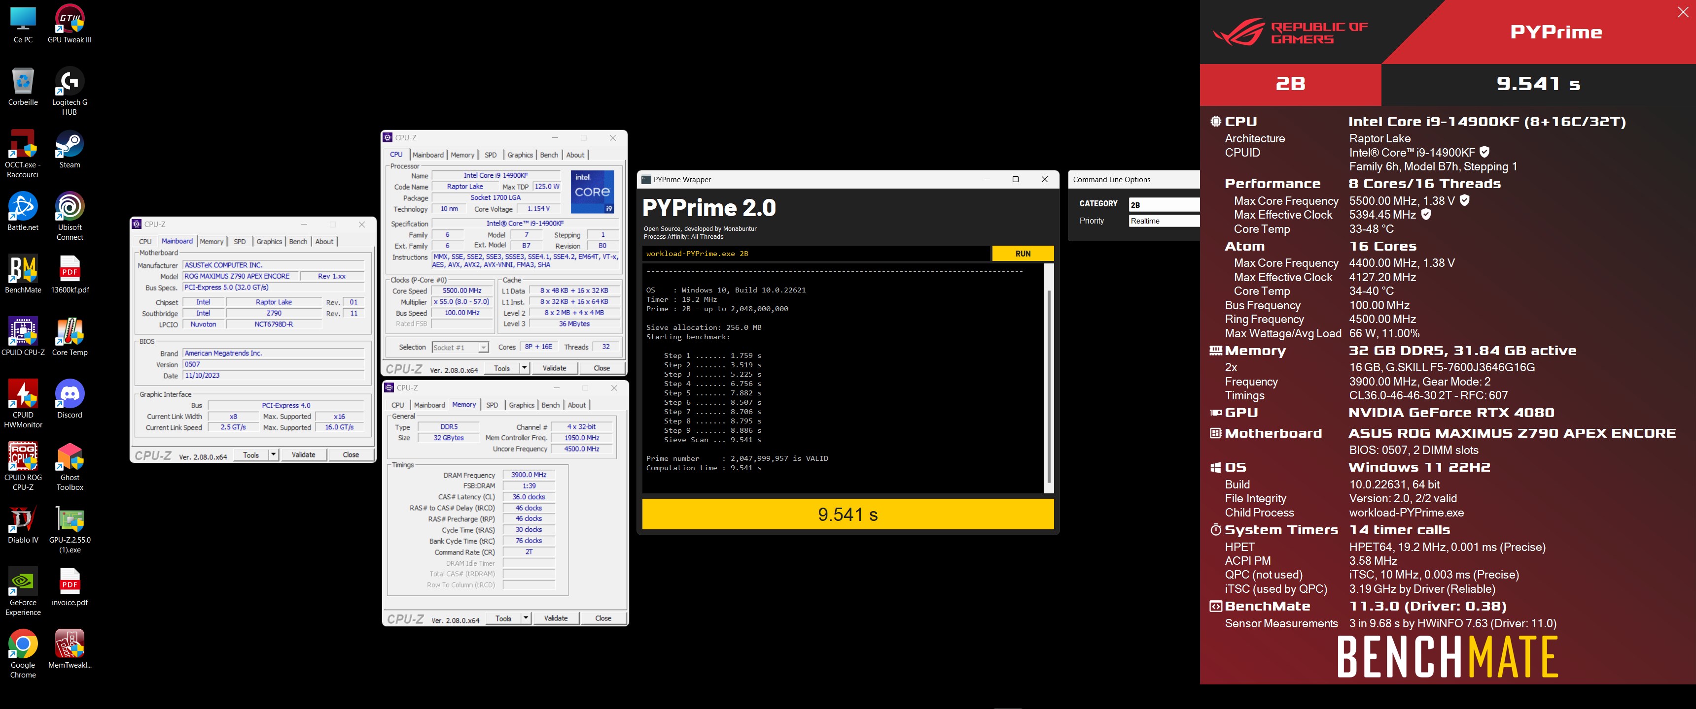Open invoice.pdf file
Image resolution: width=1696 pixels, height=709 pixels.
69,586
